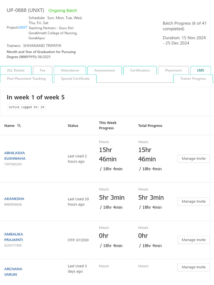The image size is (214, 285).
Task: Switch to the Fee tab
Action: 43,70
